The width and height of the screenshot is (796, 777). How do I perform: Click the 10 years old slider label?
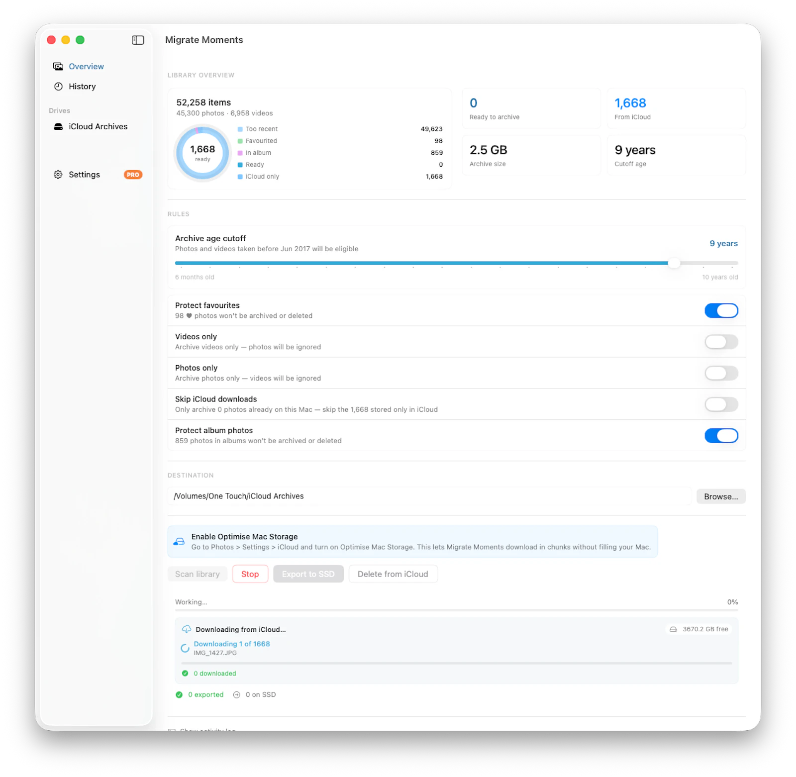720,278
